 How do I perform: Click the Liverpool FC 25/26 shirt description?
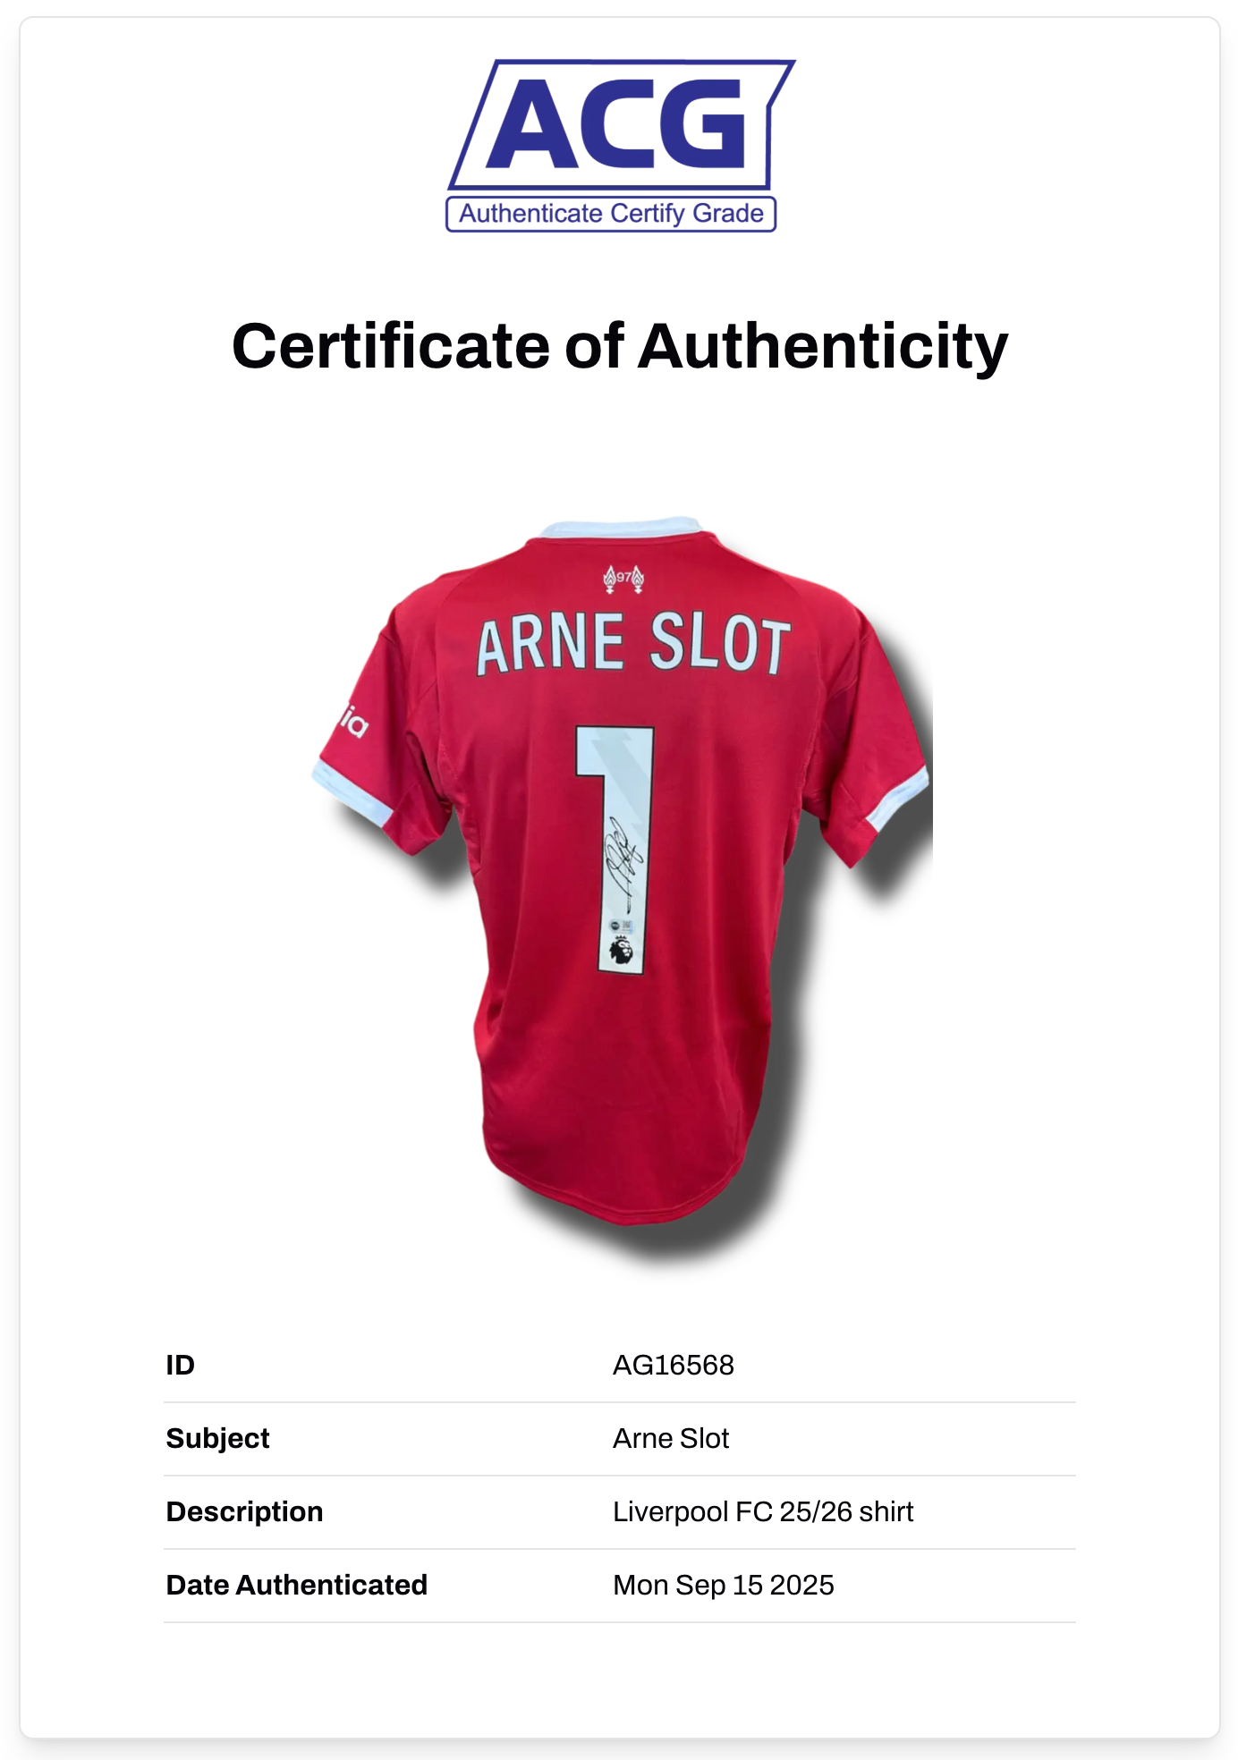[762, 1511]
